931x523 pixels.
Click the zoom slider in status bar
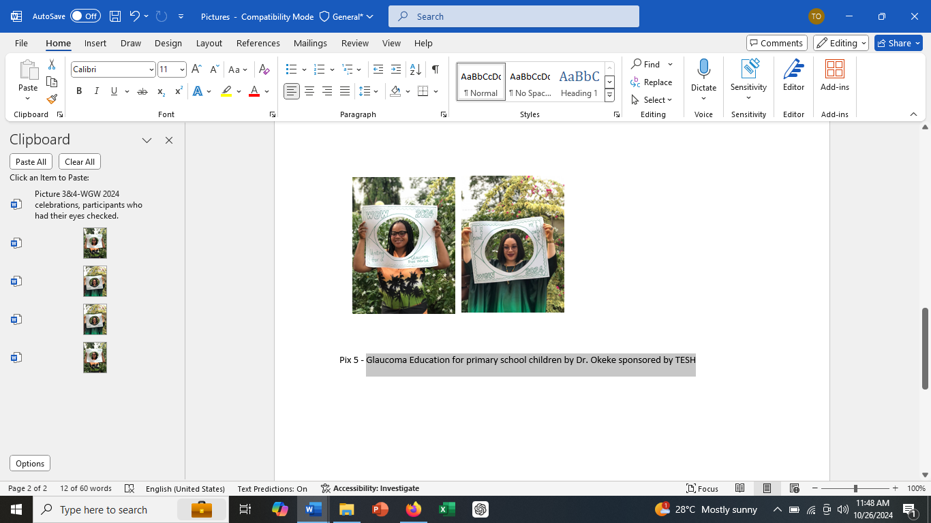(x=855, y=488)
